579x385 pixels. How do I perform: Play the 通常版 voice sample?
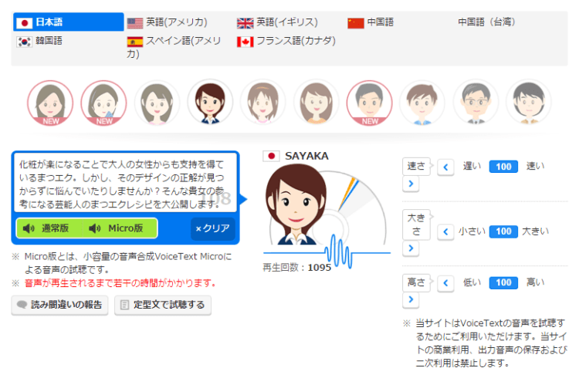click(48, 228)
